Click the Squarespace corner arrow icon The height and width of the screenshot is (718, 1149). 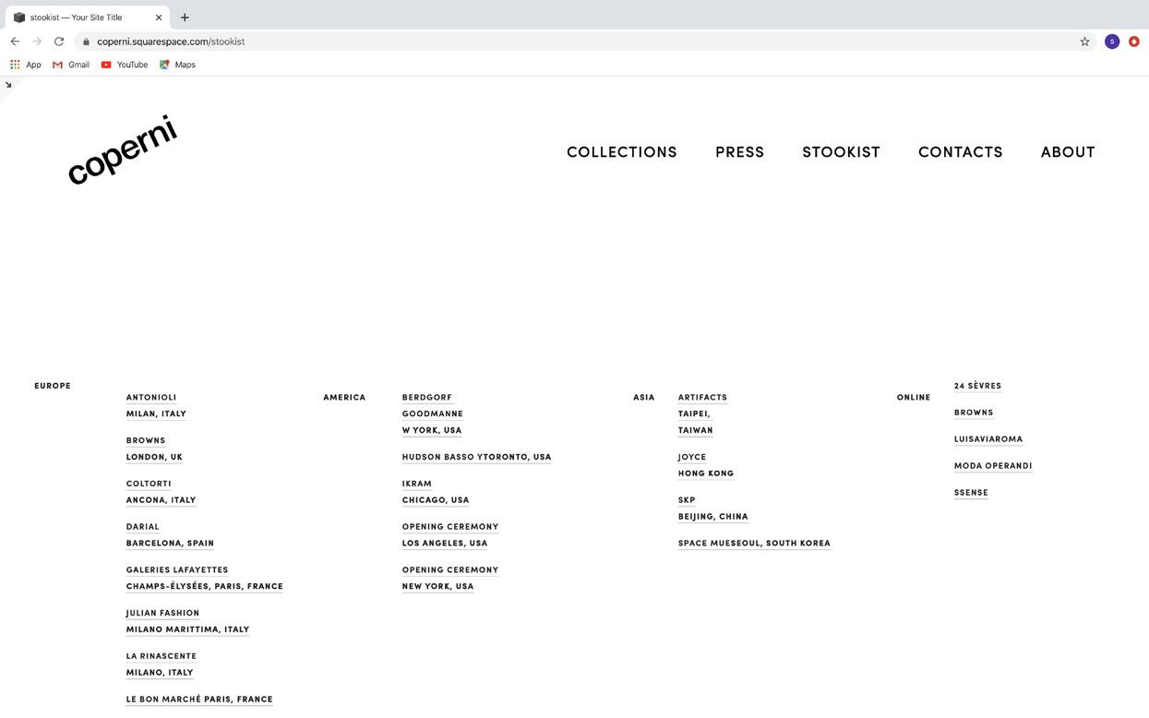point(8,85)
